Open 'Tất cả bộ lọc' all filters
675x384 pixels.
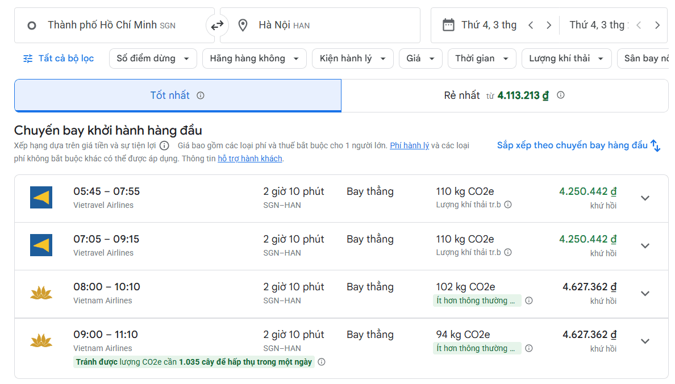(59, 59)
